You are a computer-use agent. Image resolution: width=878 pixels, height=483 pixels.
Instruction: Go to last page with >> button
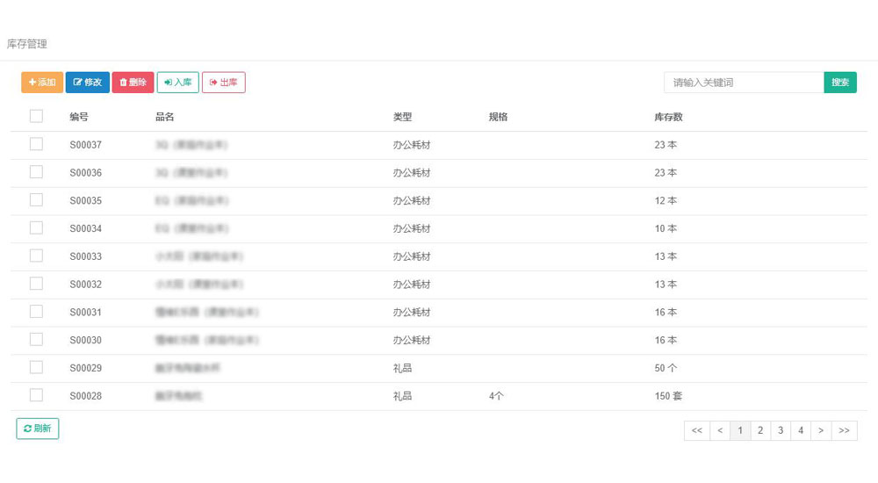click(x=845, y=430)
